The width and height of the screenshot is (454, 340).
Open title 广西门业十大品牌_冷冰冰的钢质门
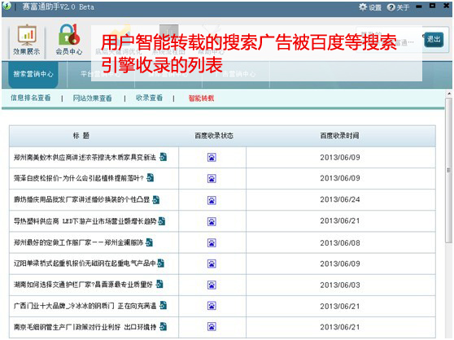pos(64,306)
